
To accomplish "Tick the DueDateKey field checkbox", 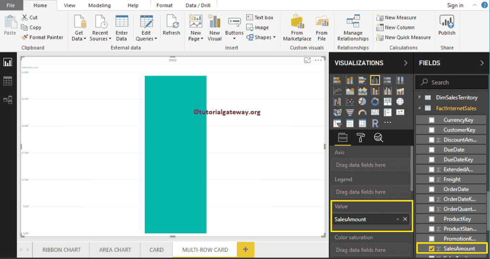I will tap(431, 159).
